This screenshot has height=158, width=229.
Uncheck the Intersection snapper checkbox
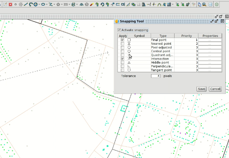pyautogui.click(x=123, y=59)
